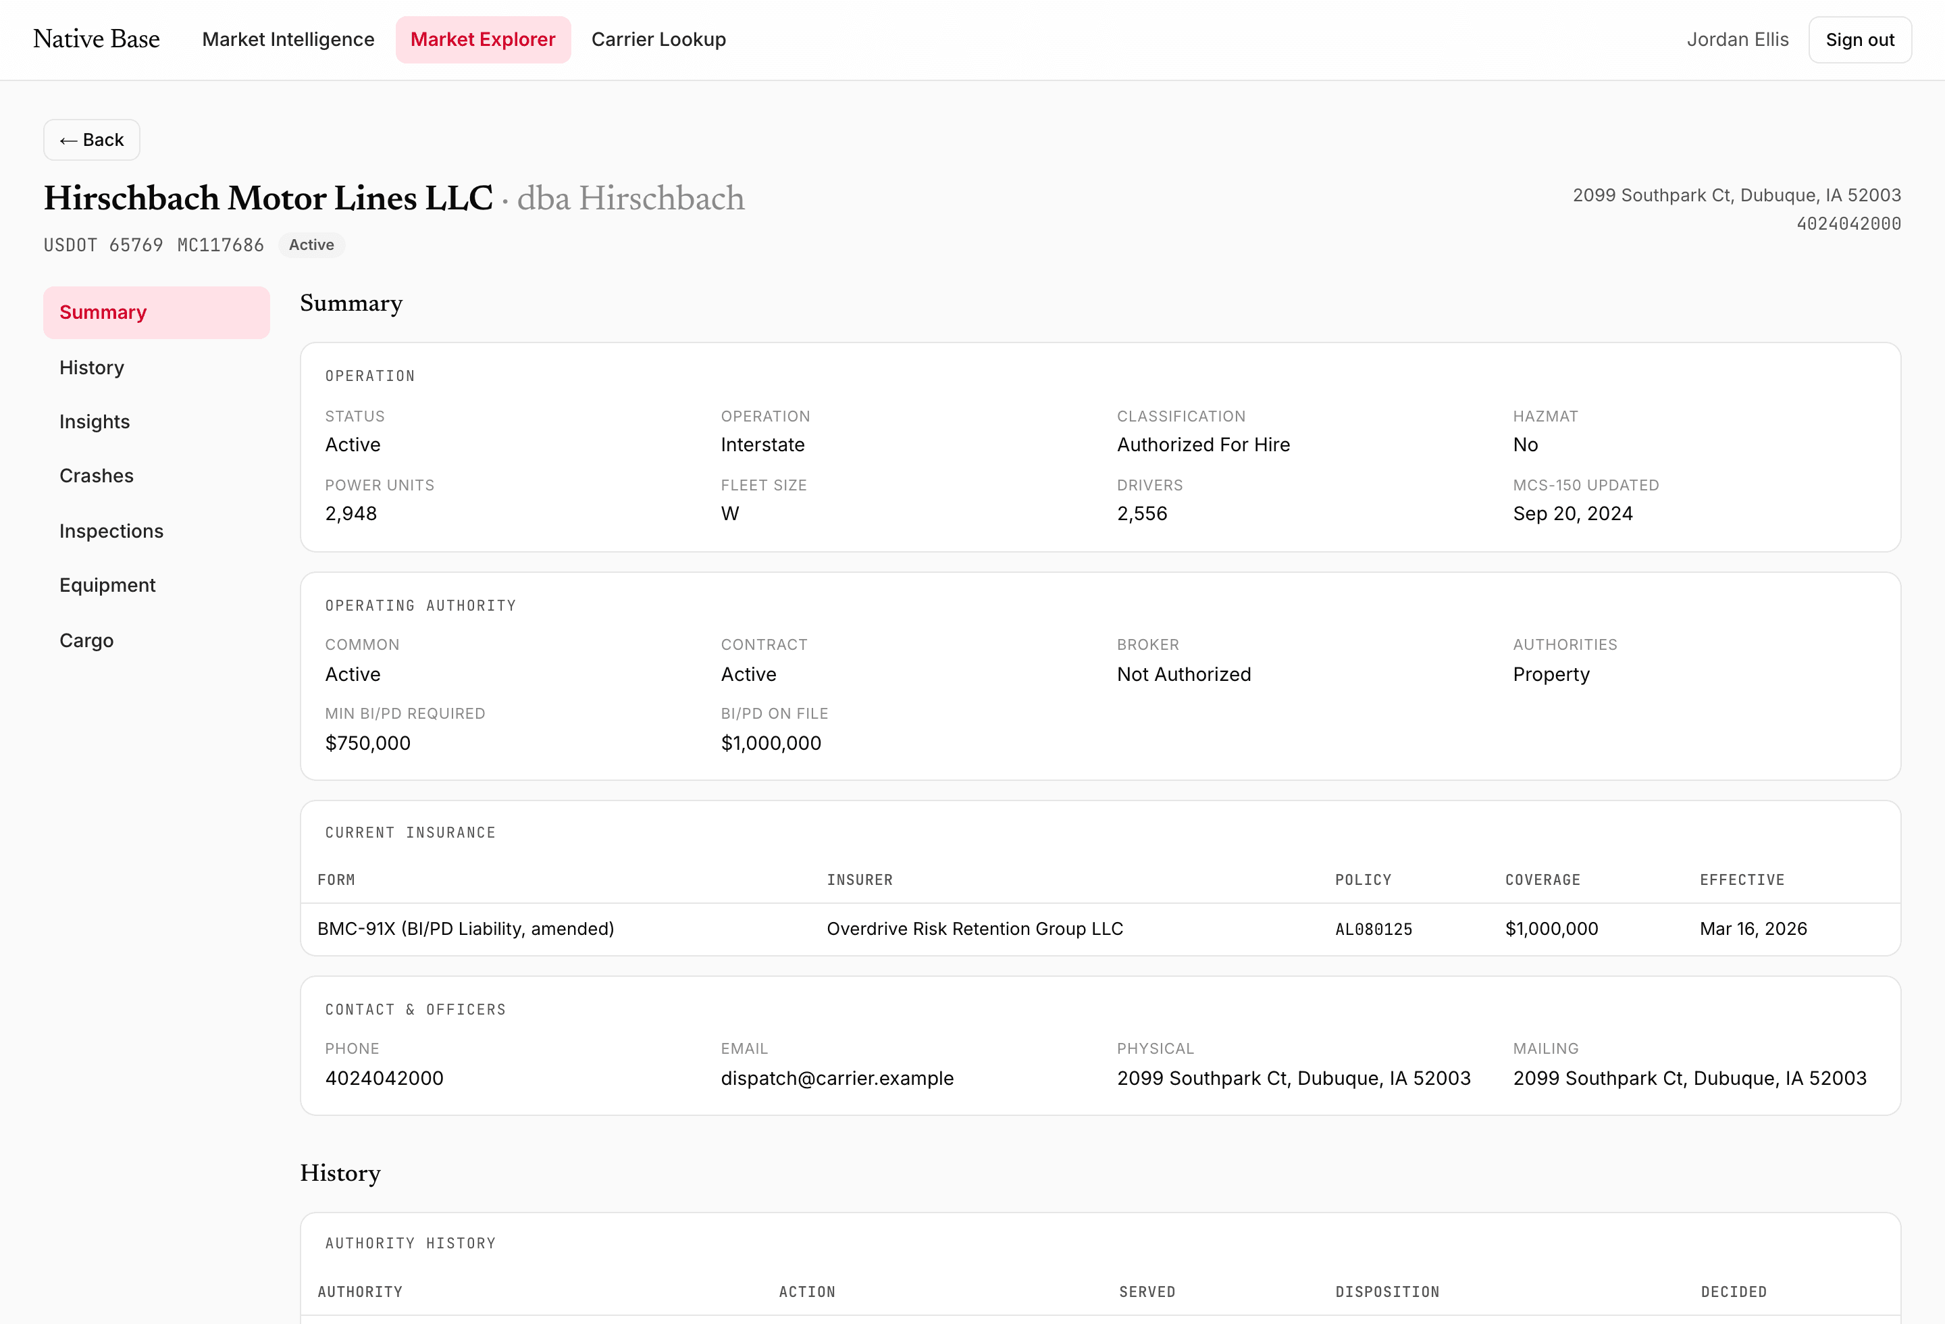Click the Power Units value 2,948
This screenshot has height=1324, width=1945.
pyautogui.click(x=351, y=514)
